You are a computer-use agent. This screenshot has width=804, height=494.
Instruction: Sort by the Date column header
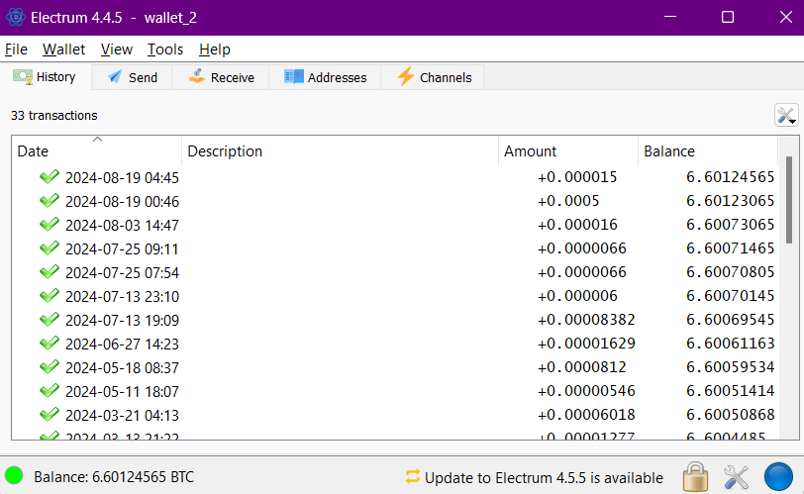pos(96,150)
